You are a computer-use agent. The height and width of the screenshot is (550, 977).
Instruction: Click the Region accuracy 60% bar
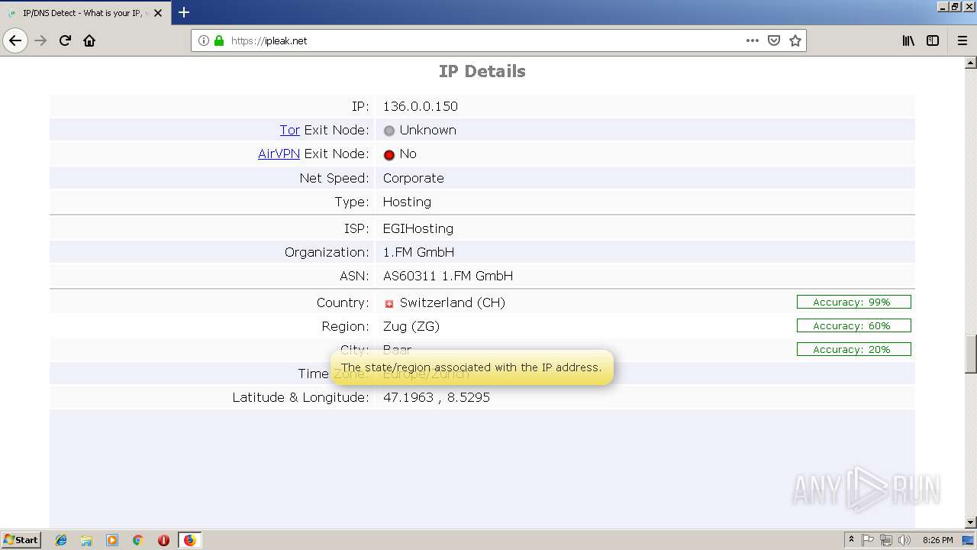pyautogui.click(x=853, y=325)
